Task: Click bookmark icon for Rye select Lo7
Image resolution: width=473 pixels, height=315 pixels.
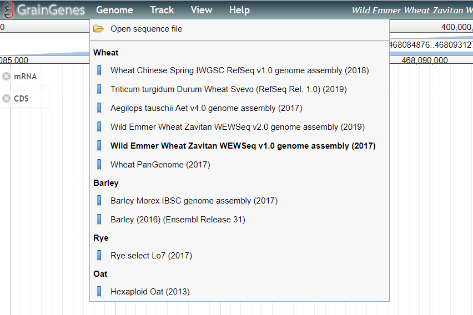Action: [99, 256]
